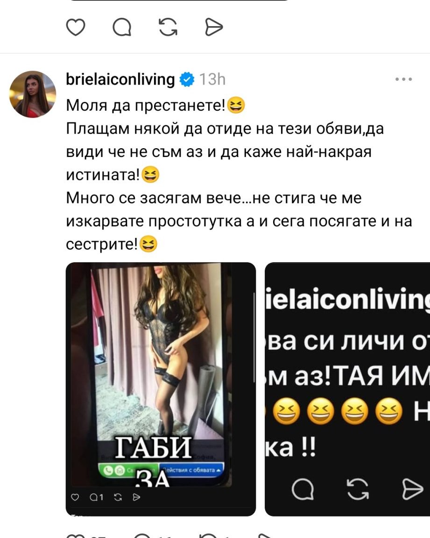Like the previous post with heart icon
Viewport: 430px width, 538px height.
click(x=75, y=28)
